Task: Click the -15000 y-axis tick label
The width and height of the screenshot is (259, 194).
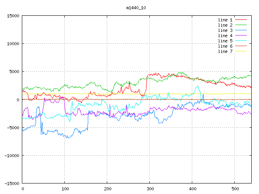Action: click(12, 183)
